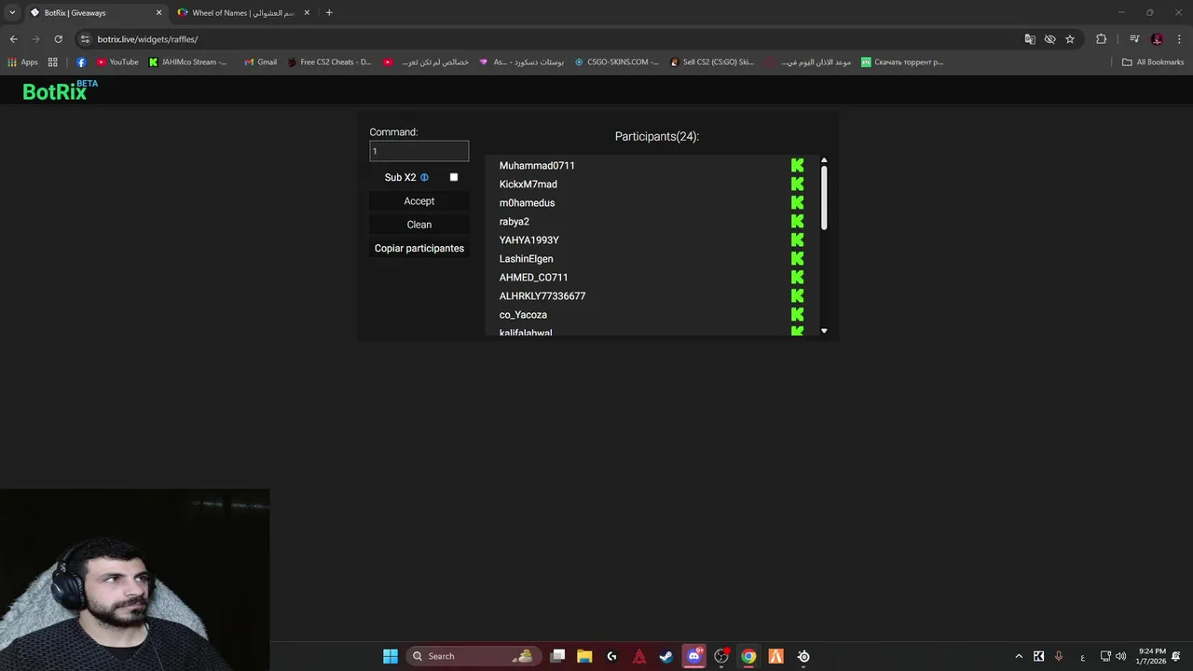Click the tray microphone icon

click(1059, 656)
